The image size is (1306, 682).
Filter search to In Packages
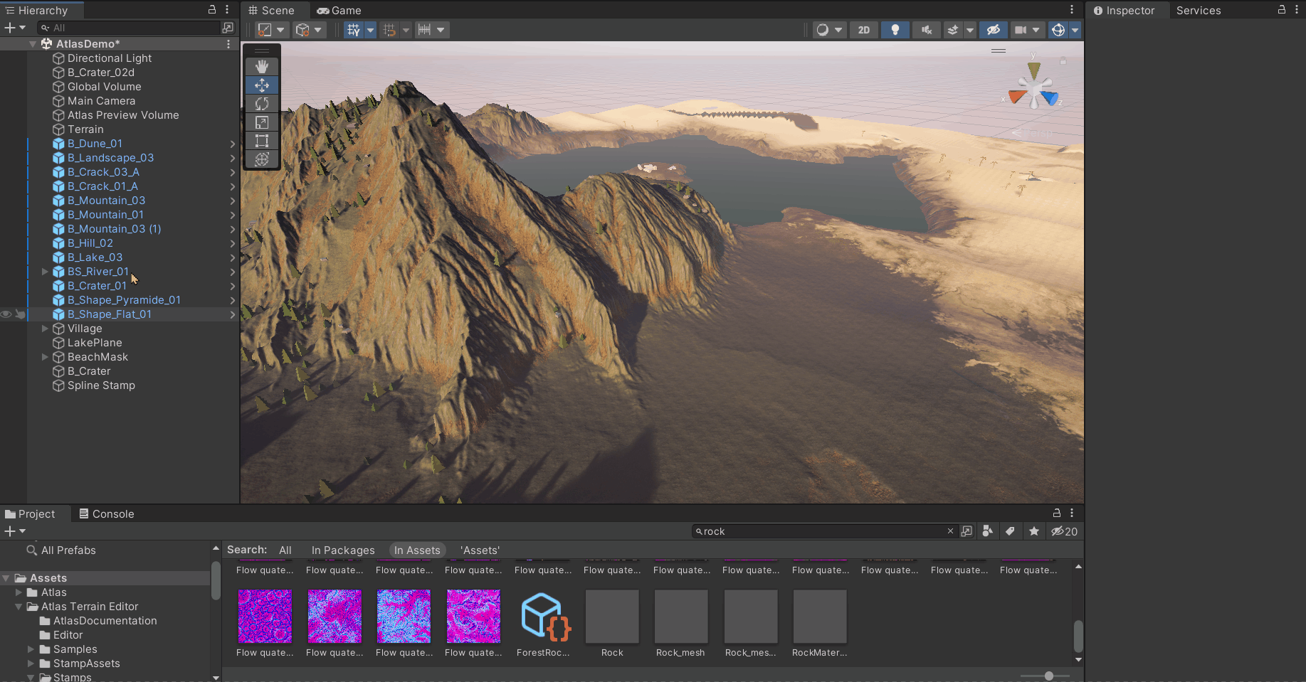point(342,550)
